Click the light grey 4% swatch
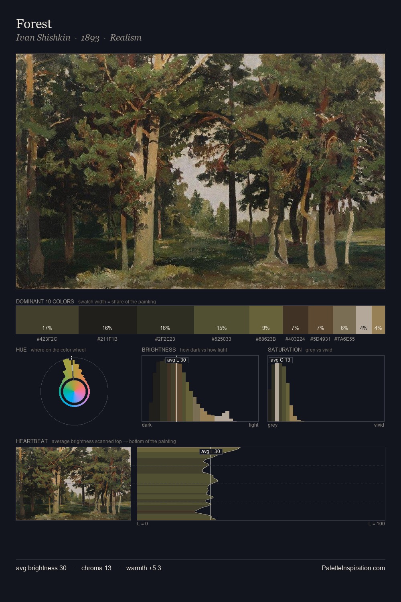This screenshot has height=602, width=401. click(x=364, y=320)
